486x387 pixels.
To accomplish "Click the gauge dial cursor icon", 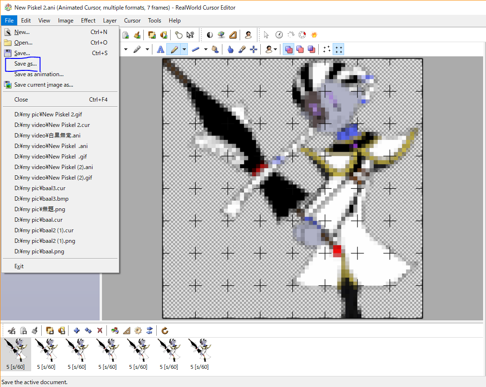I will point(279,34).
